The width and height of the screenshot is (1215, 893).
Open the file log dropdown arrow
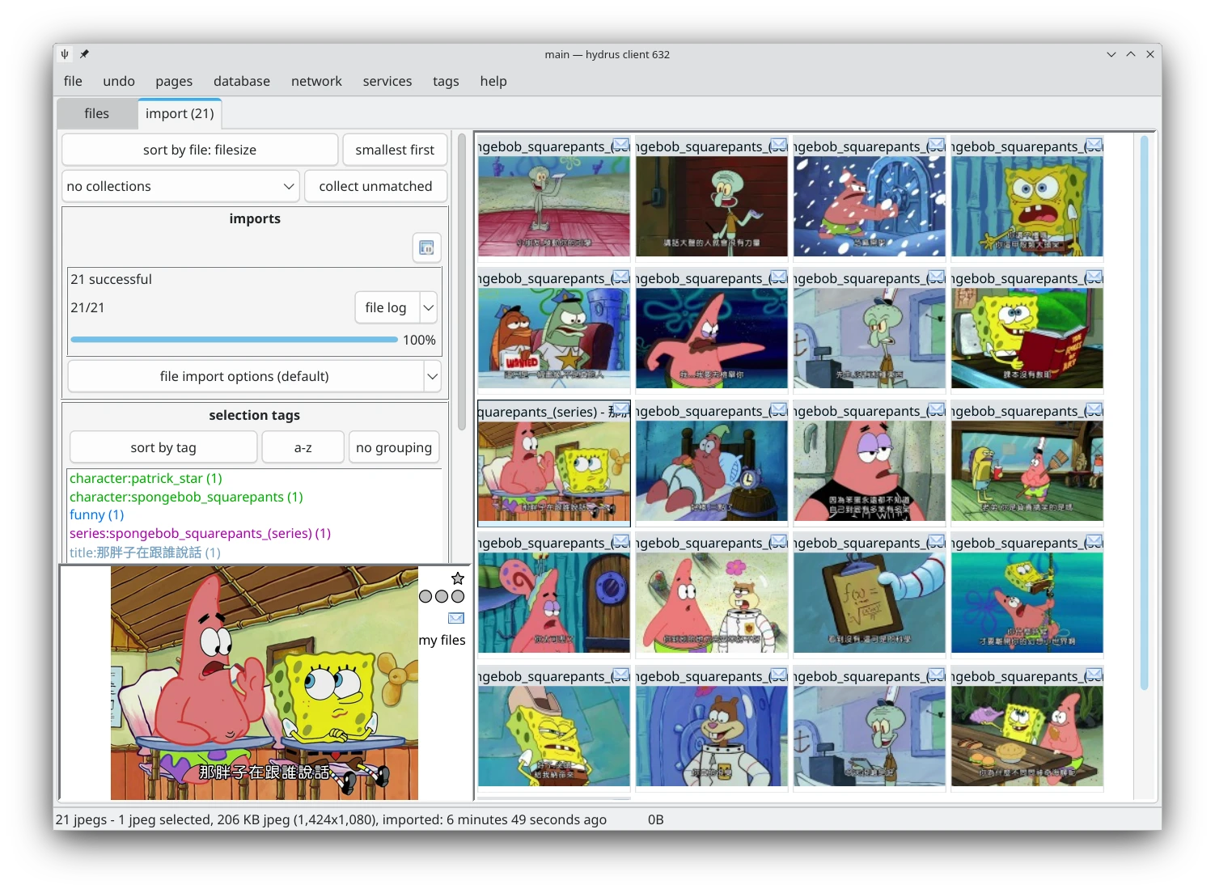pos(430,307)
